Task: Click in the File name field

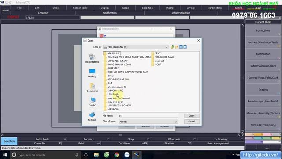Action: click(x=148, y=116)
